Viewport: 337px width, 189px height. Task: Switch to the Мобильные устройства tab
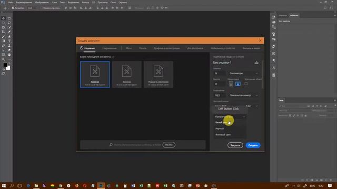(x=223, y=48)
